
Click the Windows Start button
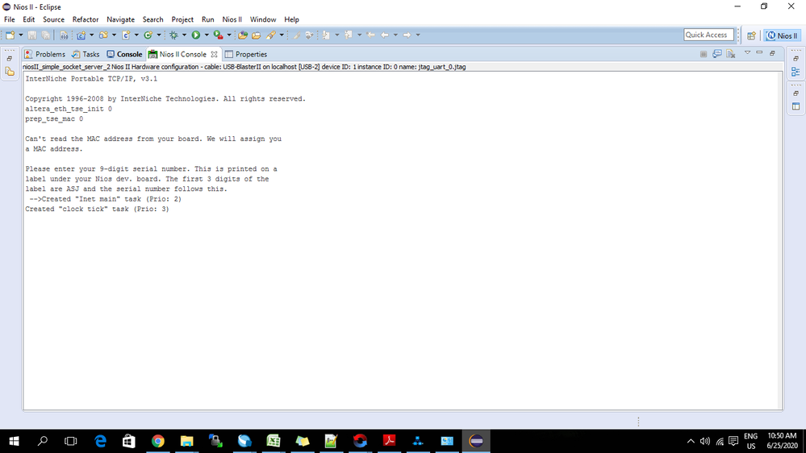click(14, 441)
